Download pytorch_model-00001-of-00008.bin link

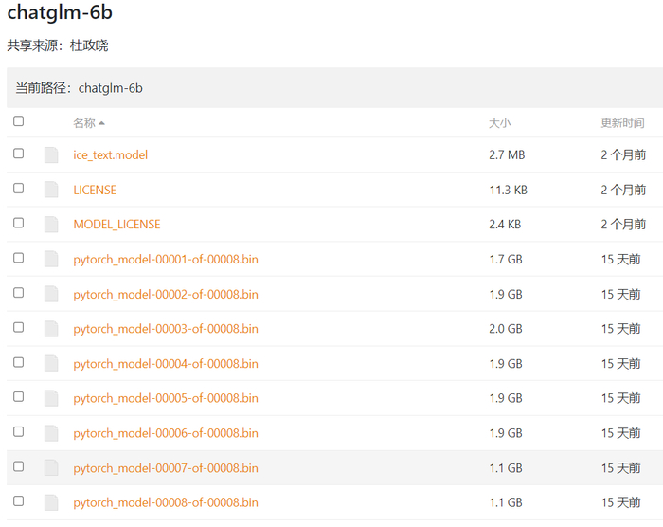click(x=166, y=260)
